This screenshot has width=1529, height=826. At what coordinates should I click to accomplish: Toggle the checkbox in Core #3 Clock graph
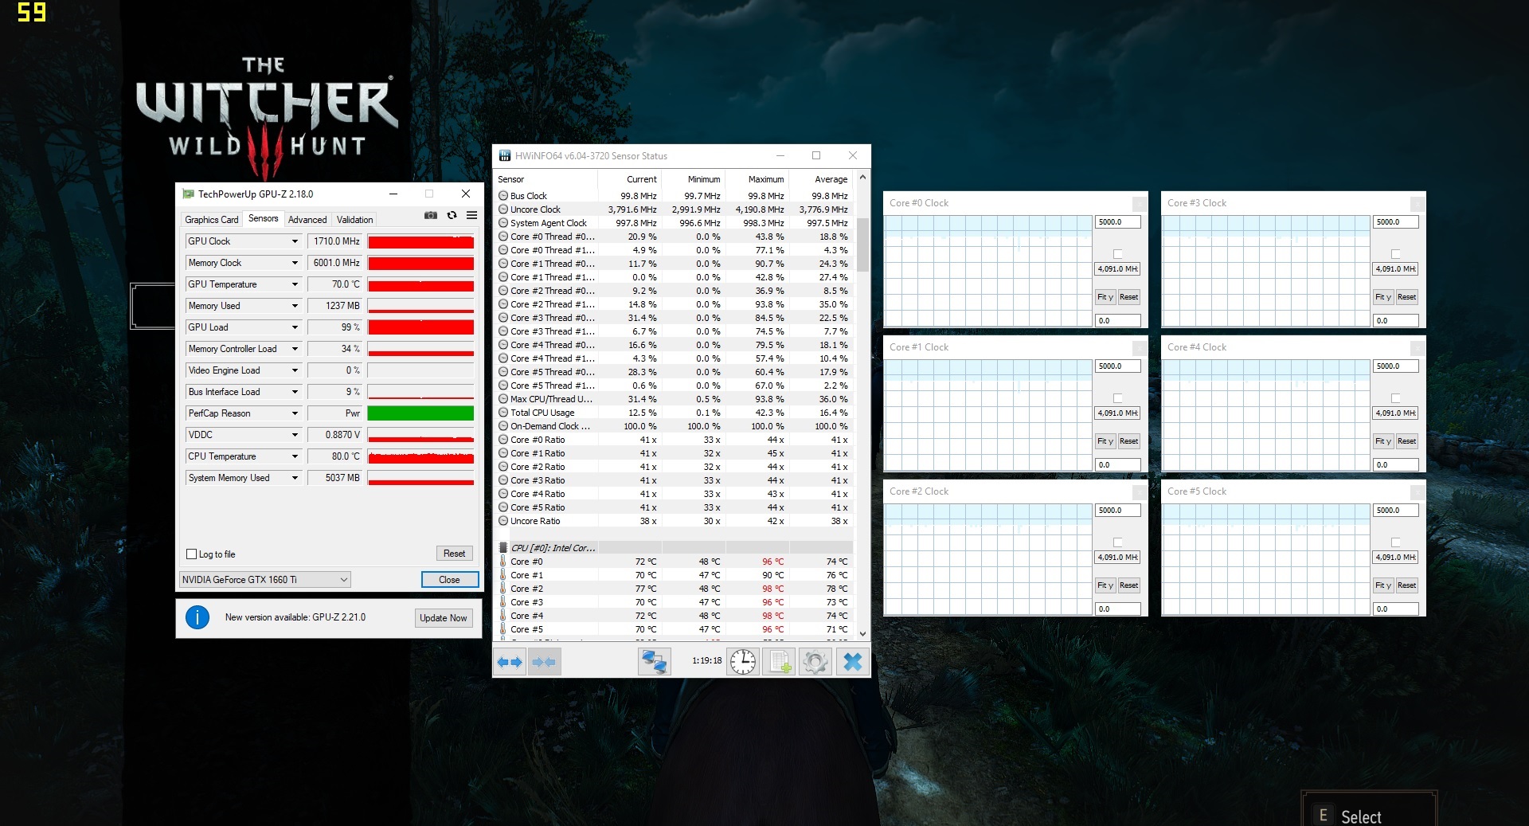tap(1396, 254)
